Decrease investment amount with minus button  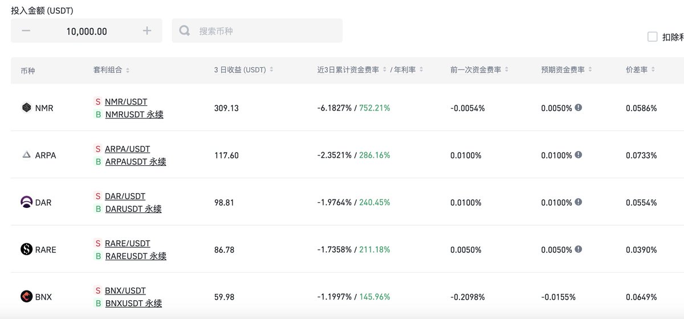[x=26, y=31]
